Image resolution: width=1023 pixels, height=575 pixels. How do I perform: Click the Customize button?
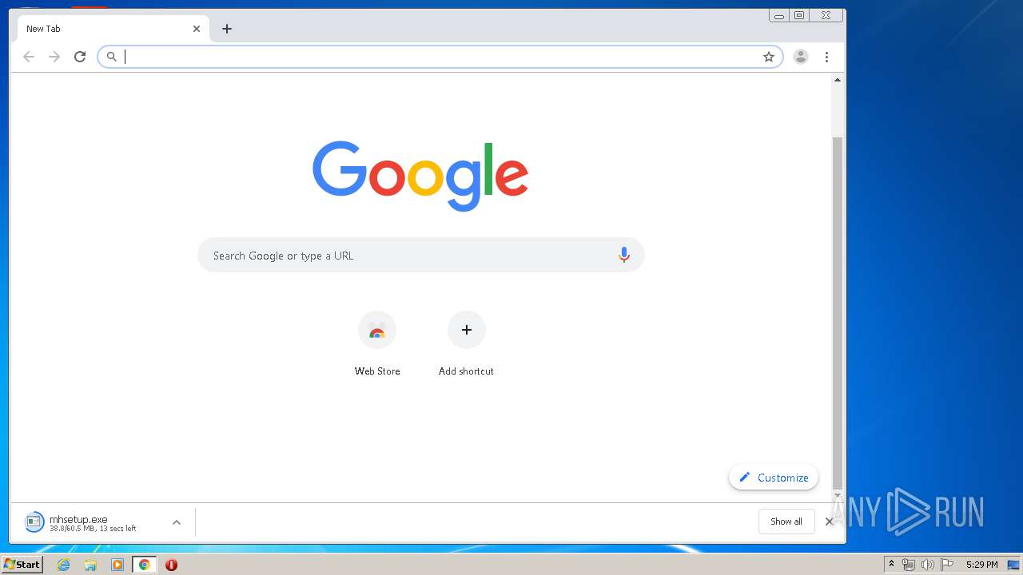[774, 478]
